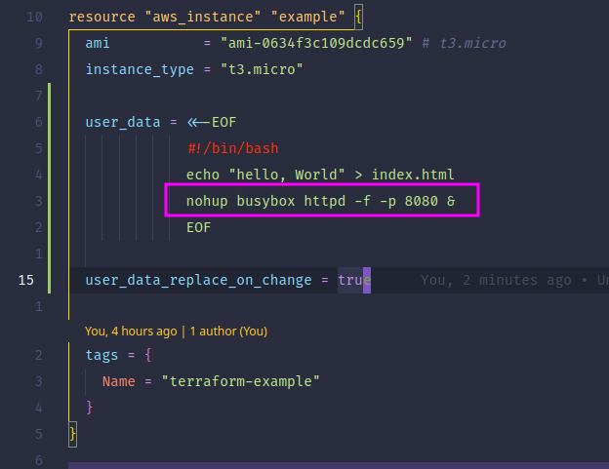Image resolution: width=609 pixels, height=469 pixels.
Task: Click index.html in the echo command
Action: (413, 175)
